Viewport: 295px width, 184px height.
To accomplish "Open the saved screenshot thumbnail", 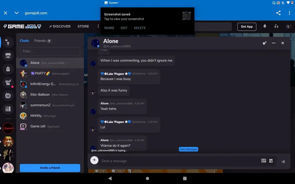I will (186, 16).
